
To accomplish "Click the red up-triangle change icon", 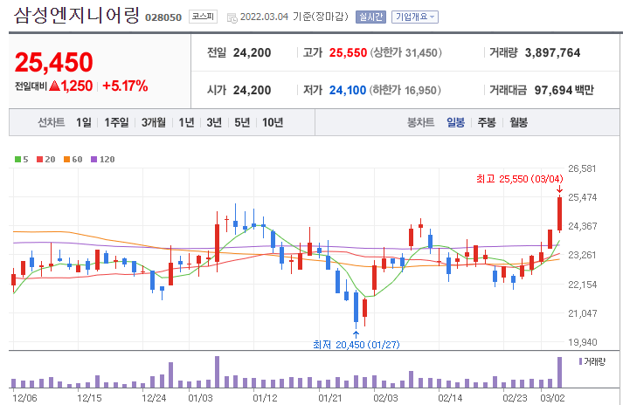I will [54, 86].
